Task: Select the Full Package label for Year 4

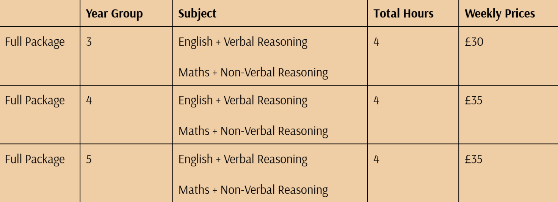Action: pyautogui.click(x=35, y=101)
